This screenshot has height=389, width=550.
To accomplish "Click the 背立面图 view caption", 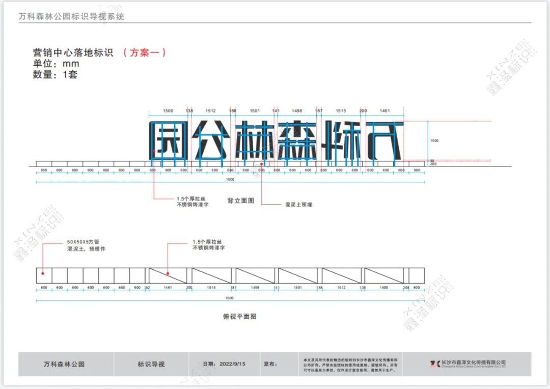I will click(240, 201).
